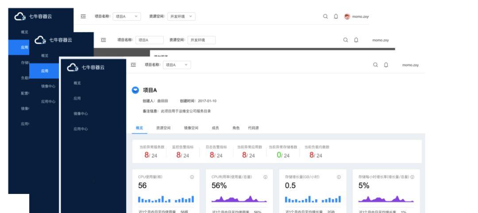Screen dimensions: 478x213
Task: Open 镜像中心 in middle window sidebar
Action: 48,86
